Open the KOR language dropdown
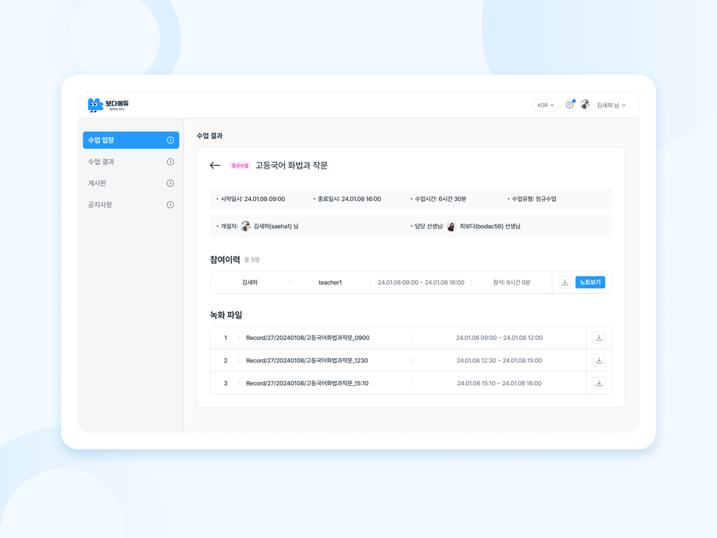The height and width of the screenshot is (538, 717). tap(545, 105)
